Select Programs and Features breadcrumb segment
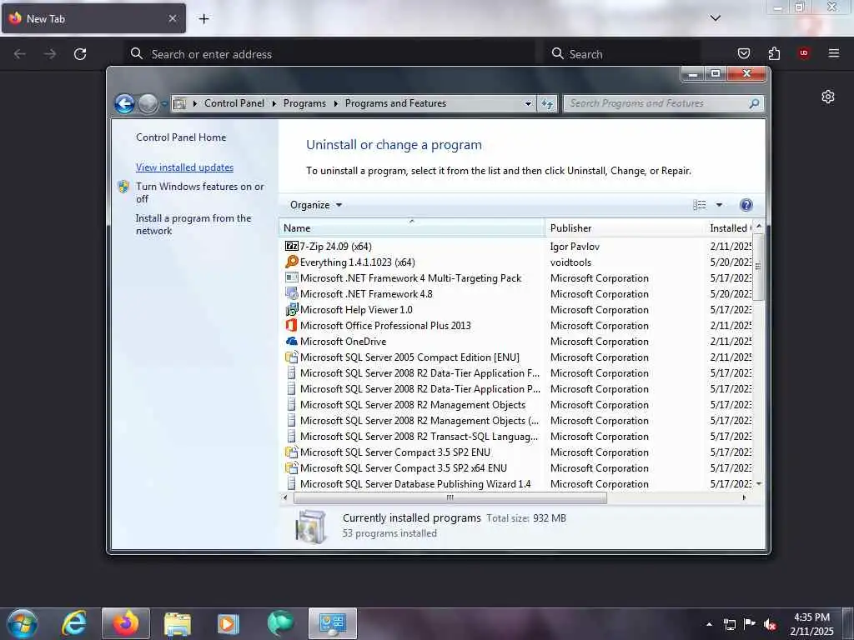Viewport: 854px width, 640px height. (x=395, y=103)
